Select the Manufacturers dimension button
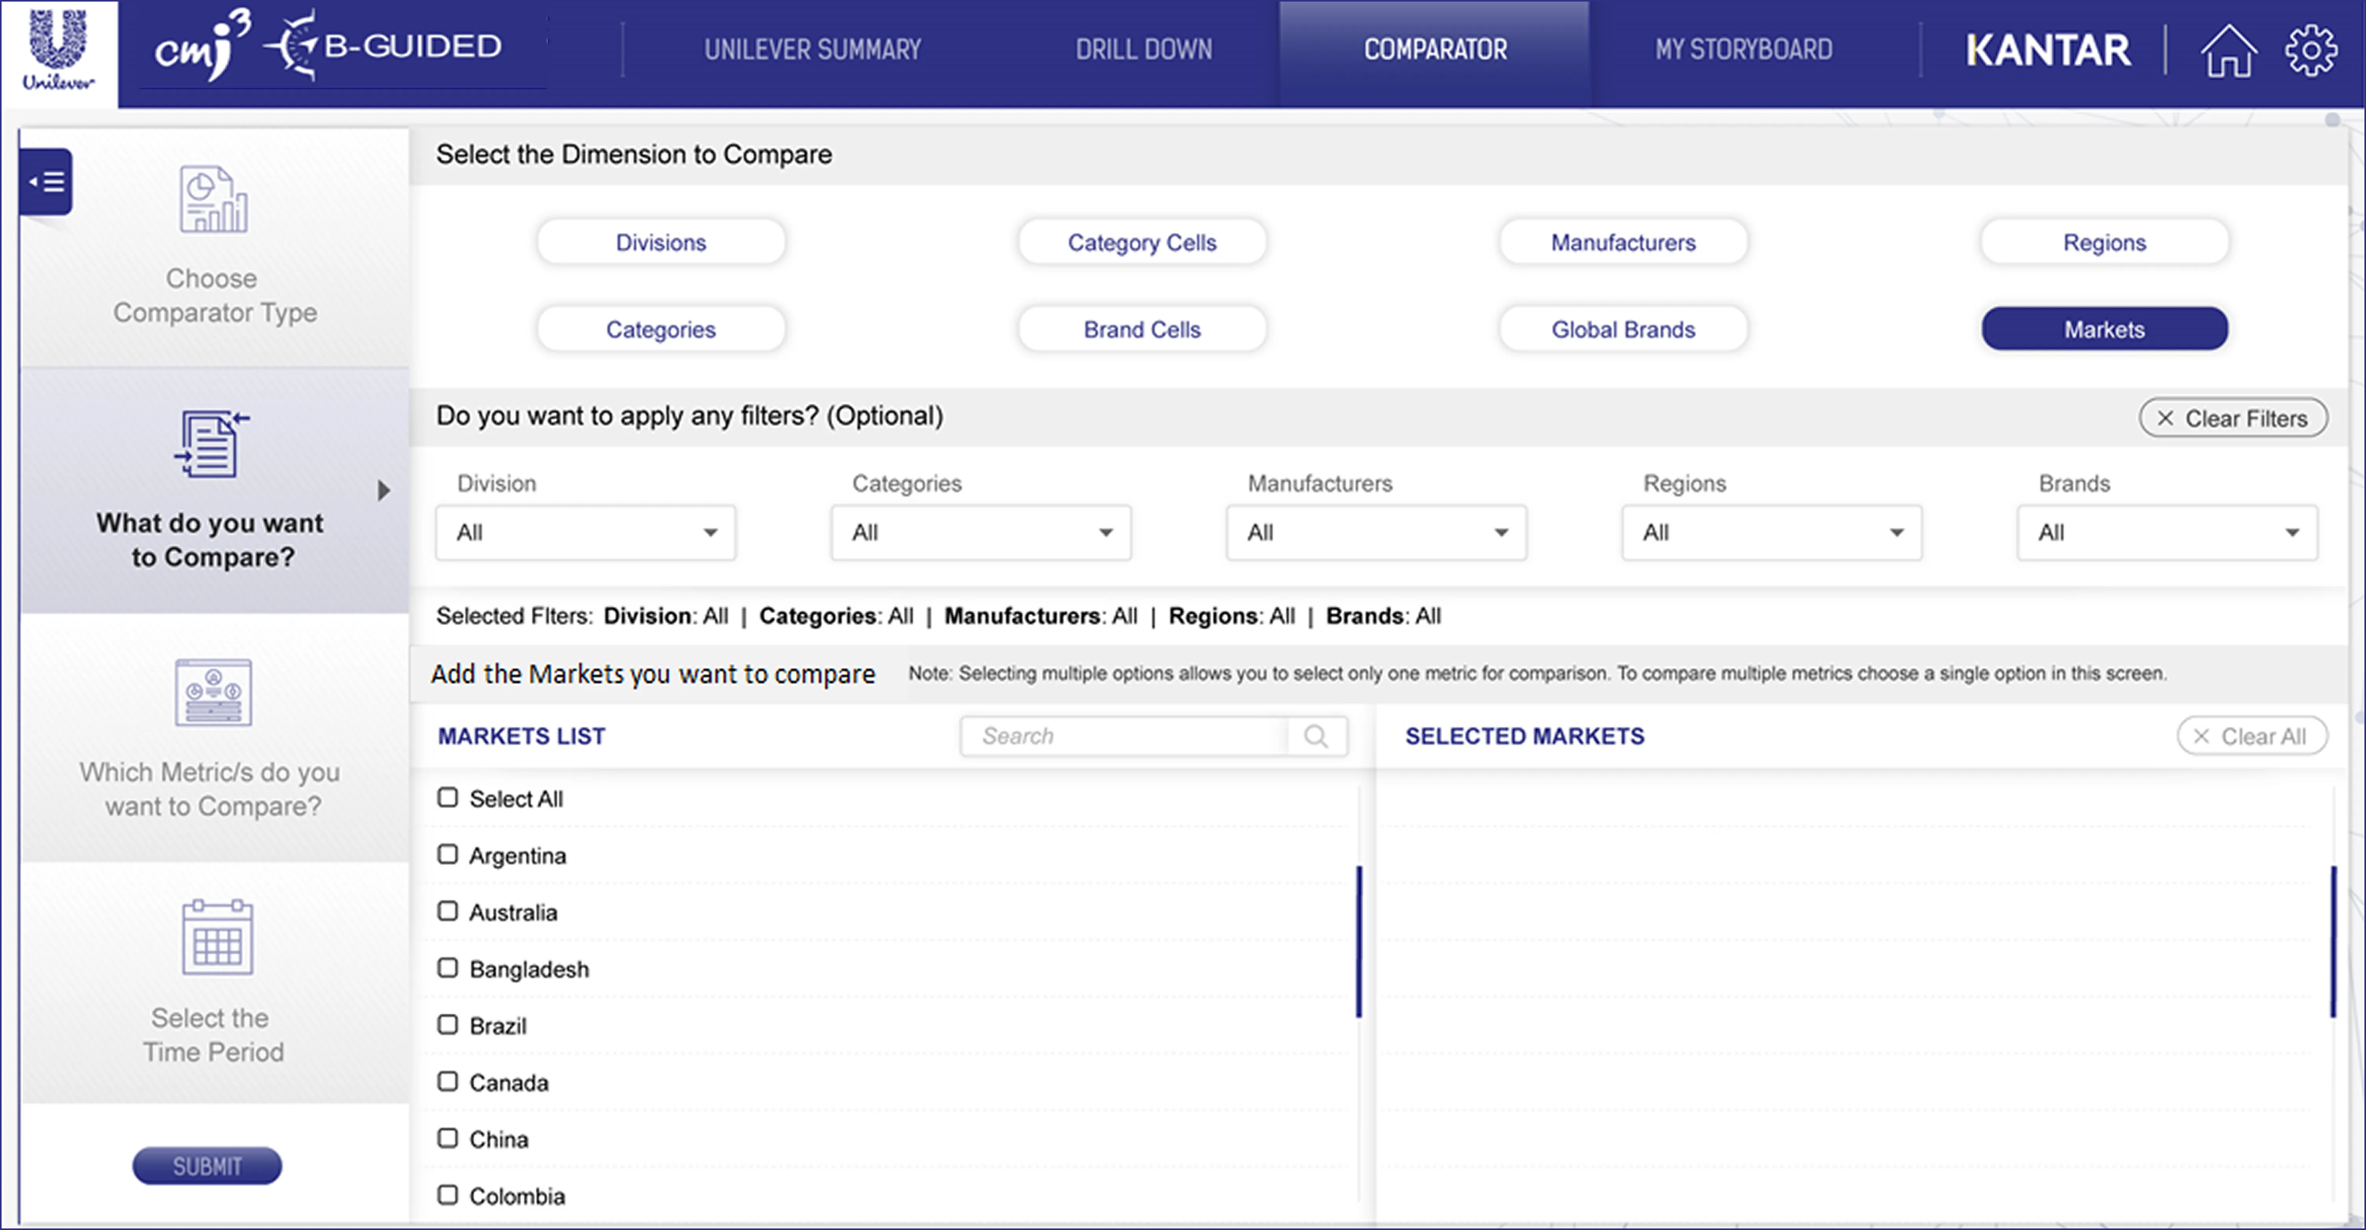Screen dimensions: 2366x1230 pyautogui.click(x=1623, y=243)
